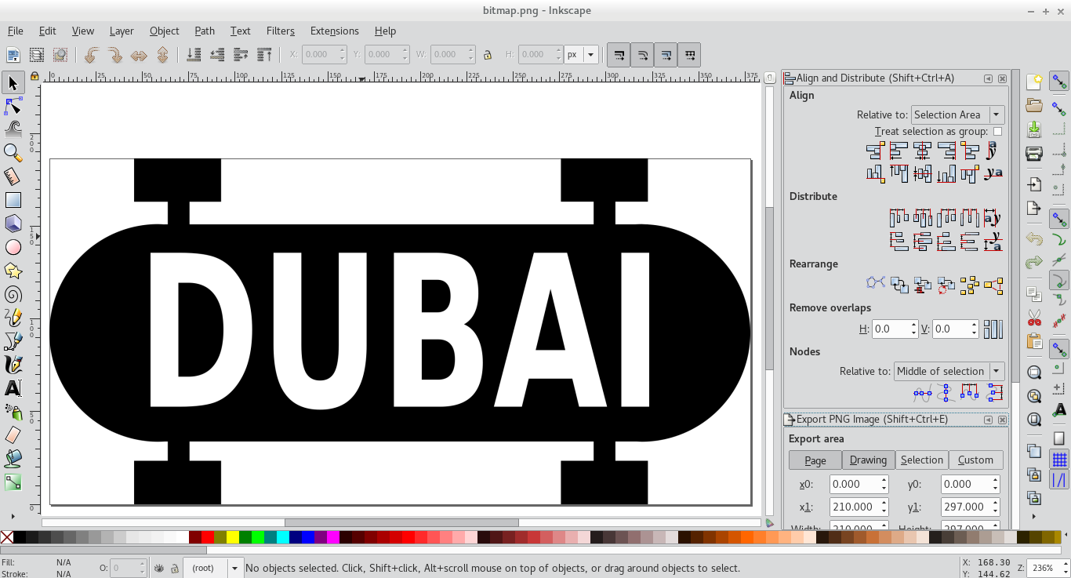The height and width of the screenshot is (578, 1071).
Task: Center objects on vertical axis
Action: point(922,150)
